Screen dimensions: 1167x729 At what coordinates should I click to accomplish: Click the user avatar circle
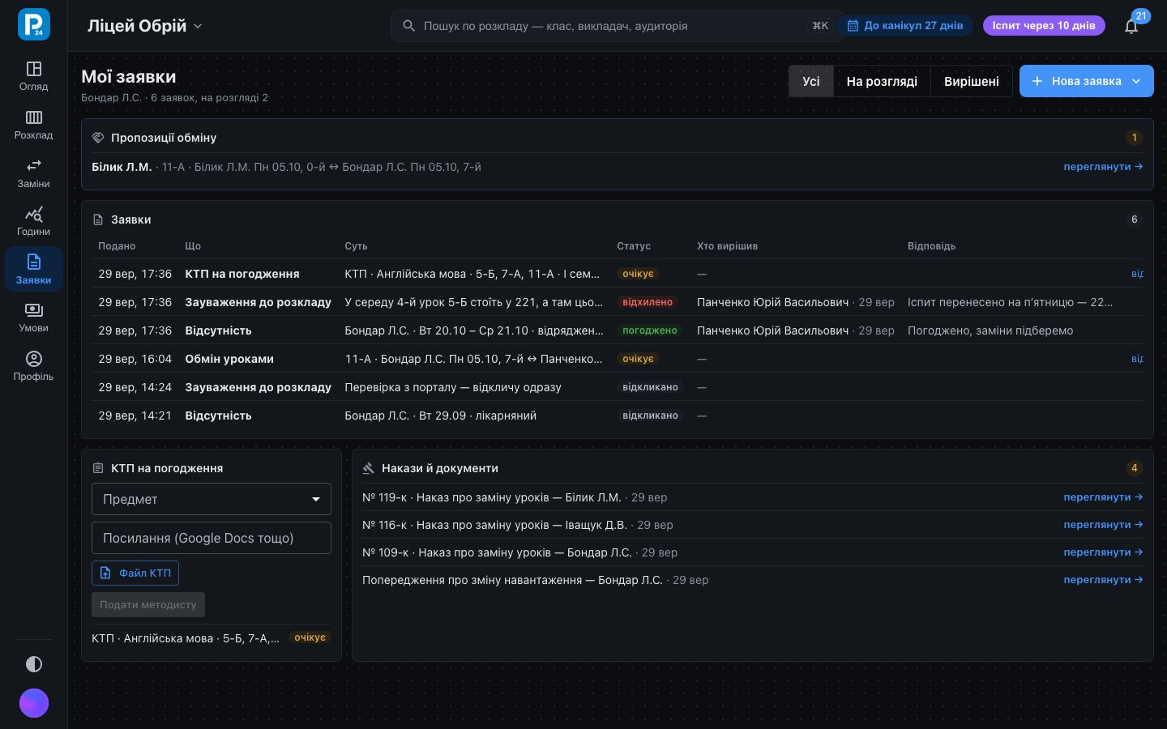click(34, 703)
